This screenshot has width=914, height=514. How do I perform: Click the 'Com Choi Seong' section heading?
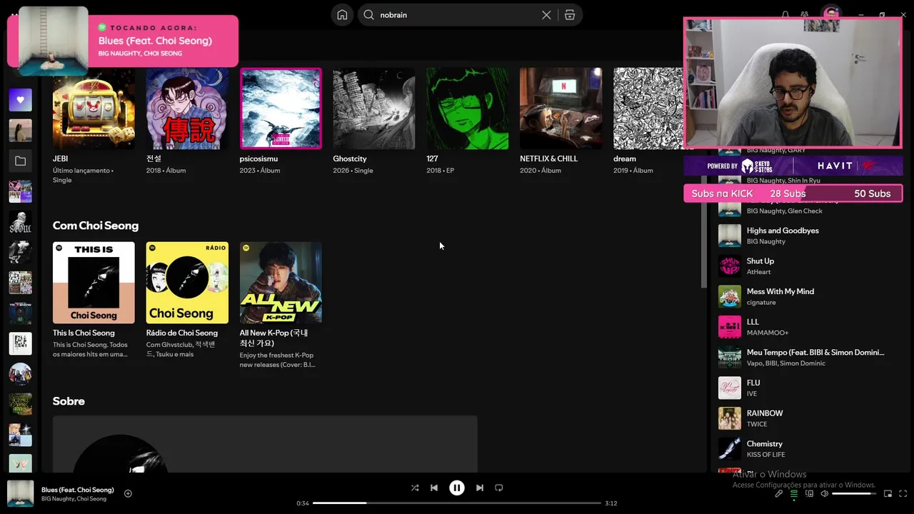click(x=96, y=226)
